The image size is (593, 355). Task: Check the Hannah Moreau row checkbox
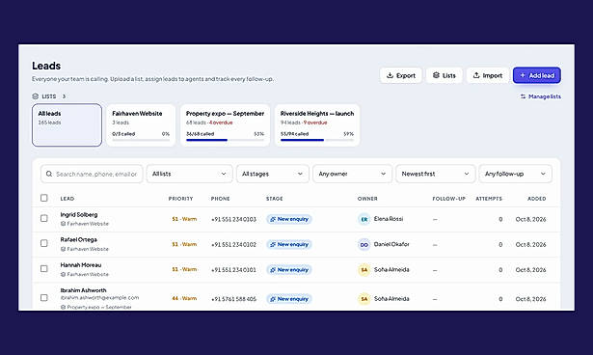(x=43, y=269)
